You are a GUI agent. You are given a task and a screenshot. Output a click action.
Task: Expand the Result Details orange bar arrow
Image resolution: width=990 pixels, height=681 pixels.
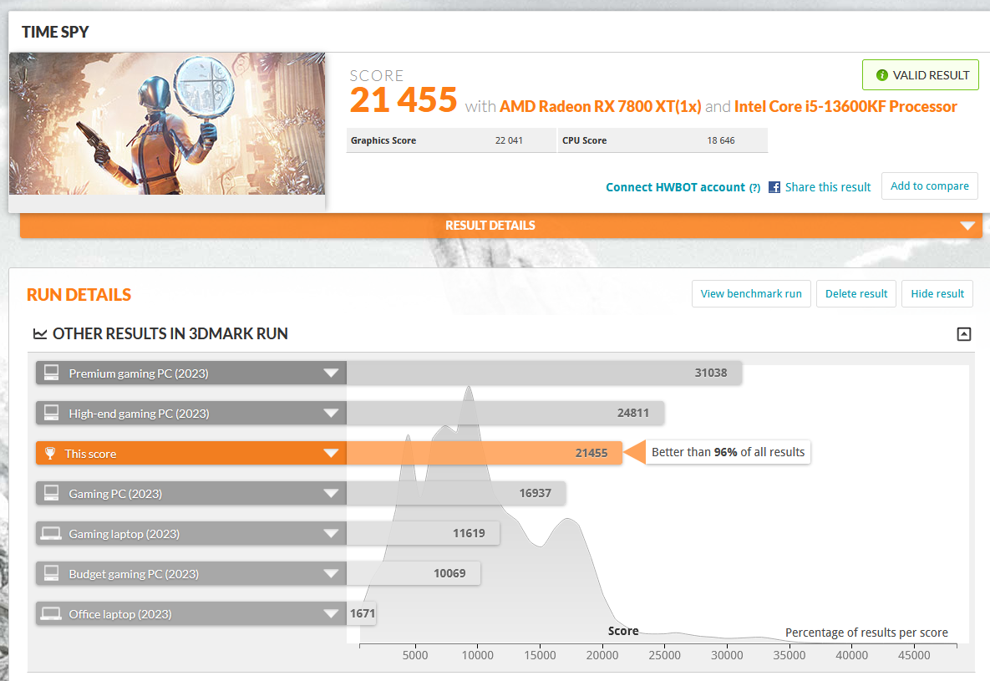967,226
